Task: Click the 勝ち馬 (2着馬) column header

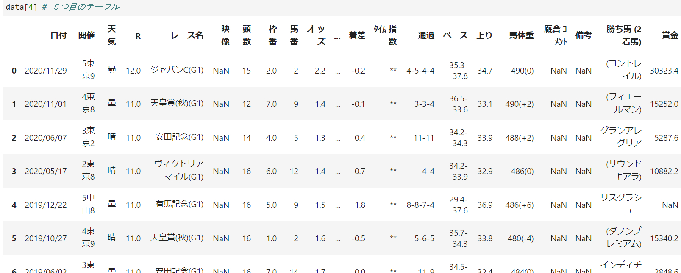Action: [624, 35]
